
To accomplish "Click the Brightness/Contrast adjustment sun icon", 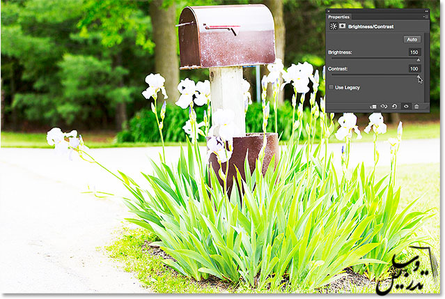I will [x=333, y=26].
